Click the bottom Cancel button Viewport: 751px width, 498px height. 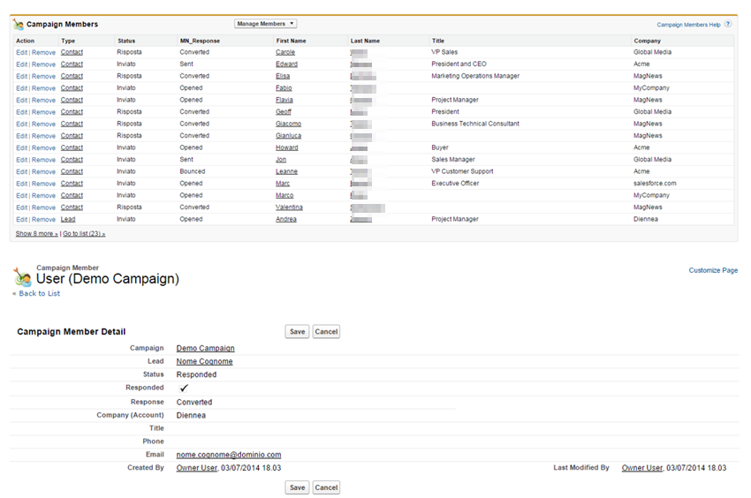[x=326, y=487]
